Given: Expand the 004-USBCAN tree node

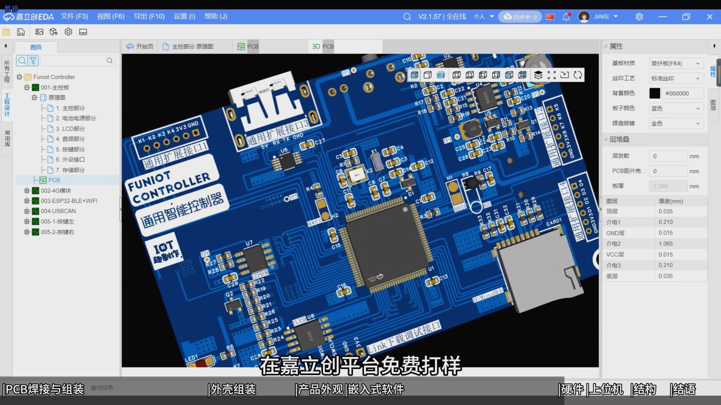Looking at the screenshot, I should coord(27,211).
